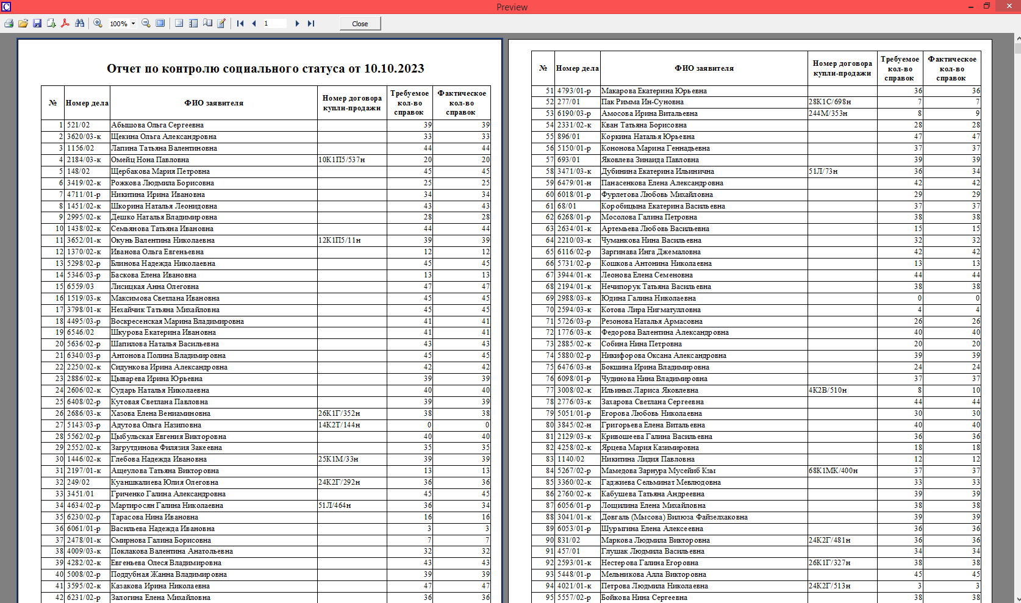Open Find with the binoculars icon
This screenshot has height=603, width=1021.
pyautogui.click(x=80, y=24)
